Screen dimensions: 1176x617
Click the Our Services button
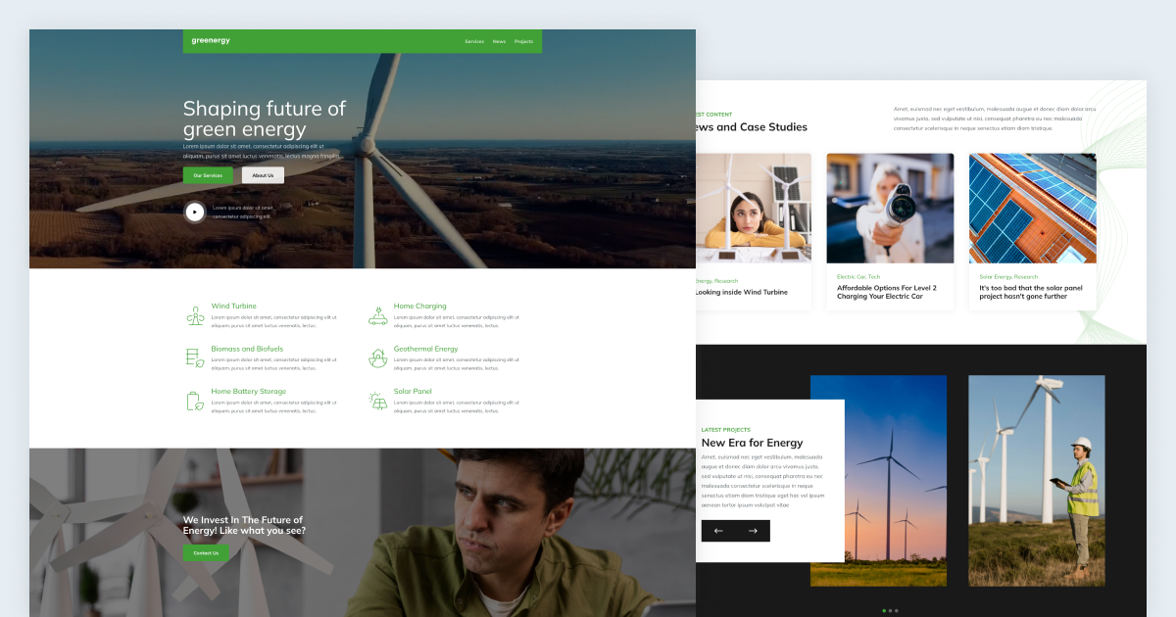(x=208, y=174)
